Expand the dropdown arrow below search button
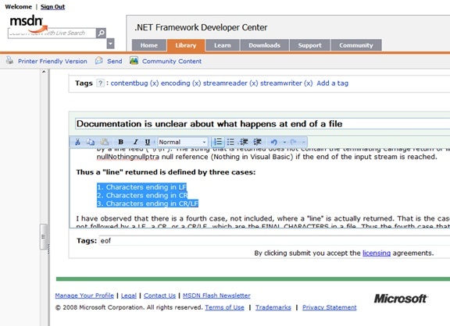This screenshot has height=326, width=450. [110, 44]
